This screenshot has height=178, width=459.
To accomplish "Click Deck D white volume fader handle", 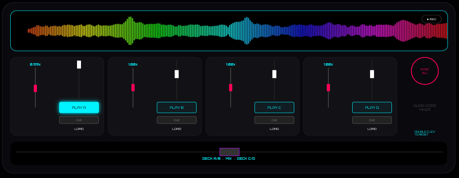I will coord(372,74).
